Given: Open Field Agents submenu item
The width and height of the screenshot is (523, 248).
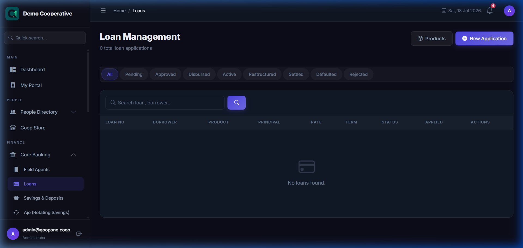Looking at the screenshot, I should point(45,169).
